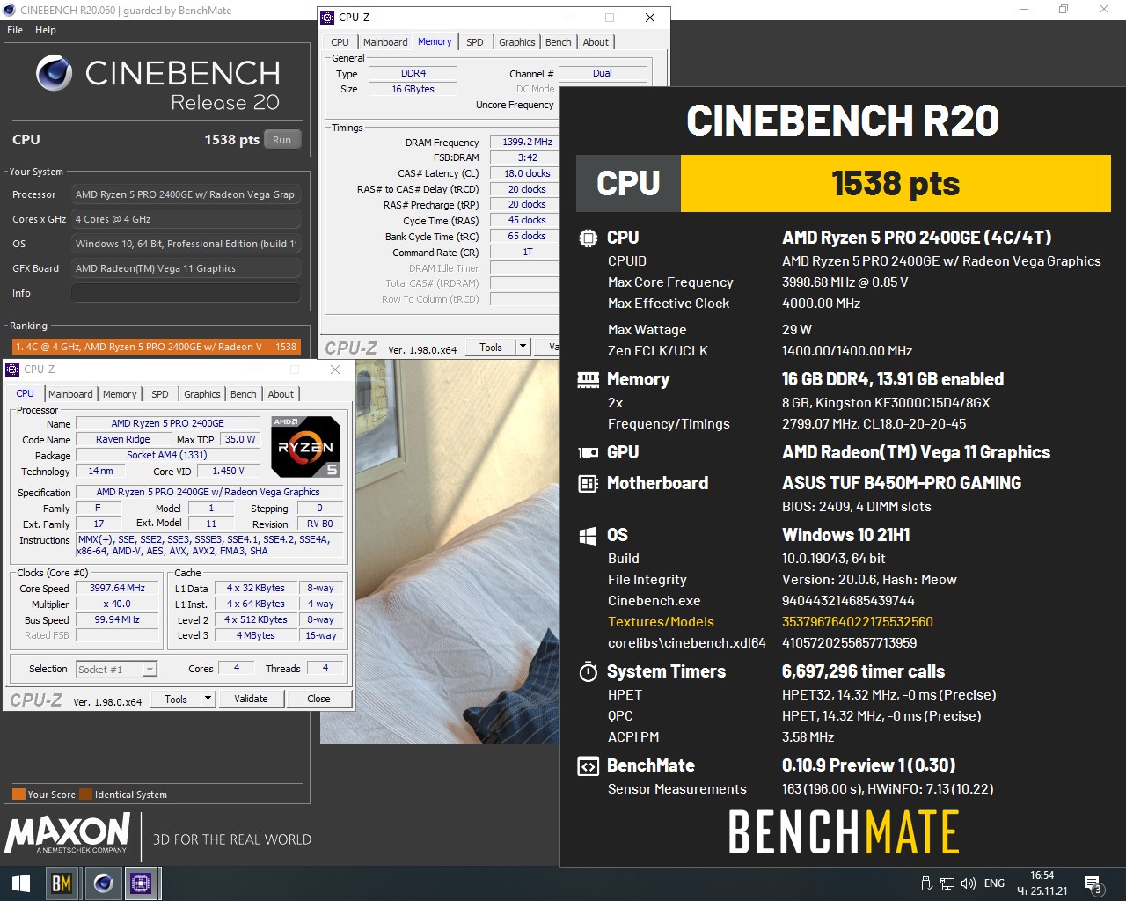This screenshot has height=901, width=1126.
Task: Select CPU tab in the CPU-Z Memory window
Action: click(x=340, y=42)
